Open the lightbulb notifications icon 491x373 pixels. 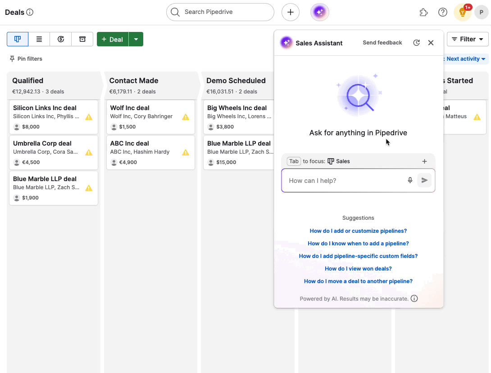coord(463,12)
